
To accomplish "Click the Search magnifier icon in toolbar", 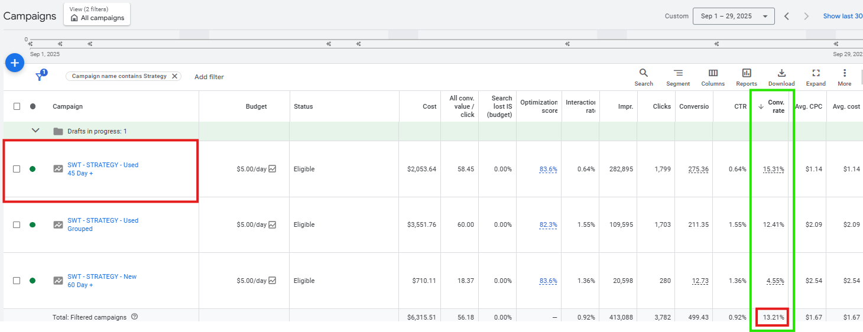I will click(644, 73).
